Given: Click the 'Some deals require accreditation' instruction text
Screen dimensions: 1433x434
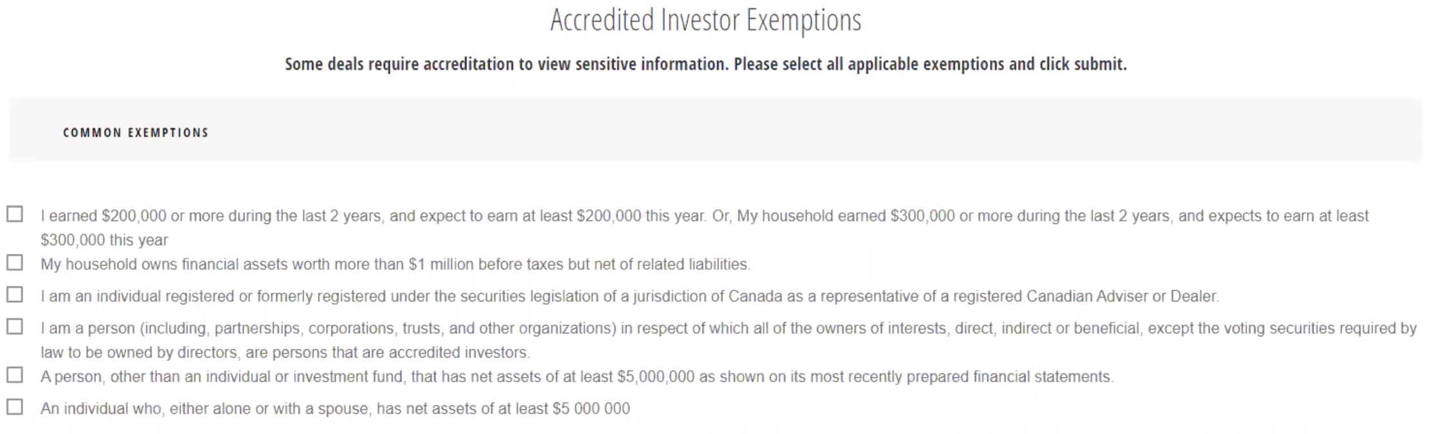Looking at the screenshot, I should point(706,64).
